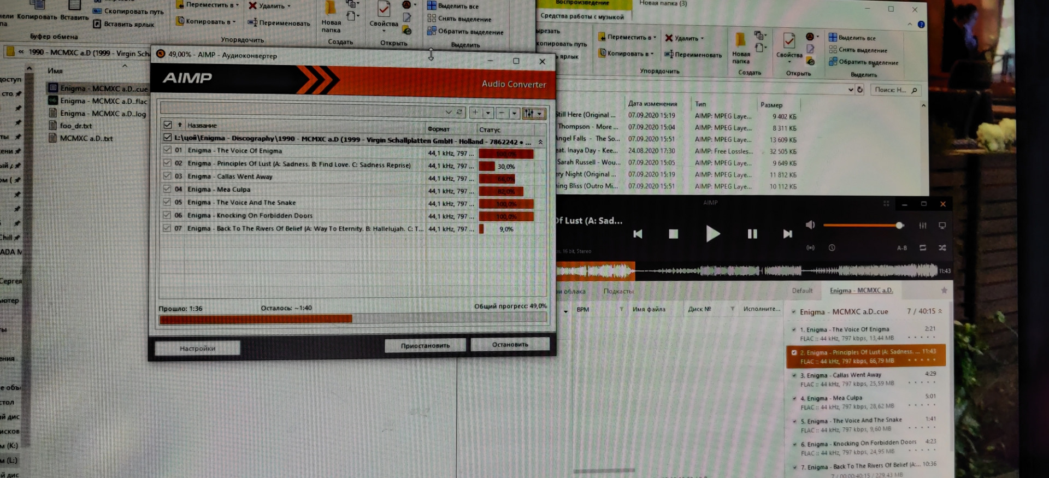Sort converter list by the Название column
The height and width of the screenshot is (478, 1049).
coord(202,126)
